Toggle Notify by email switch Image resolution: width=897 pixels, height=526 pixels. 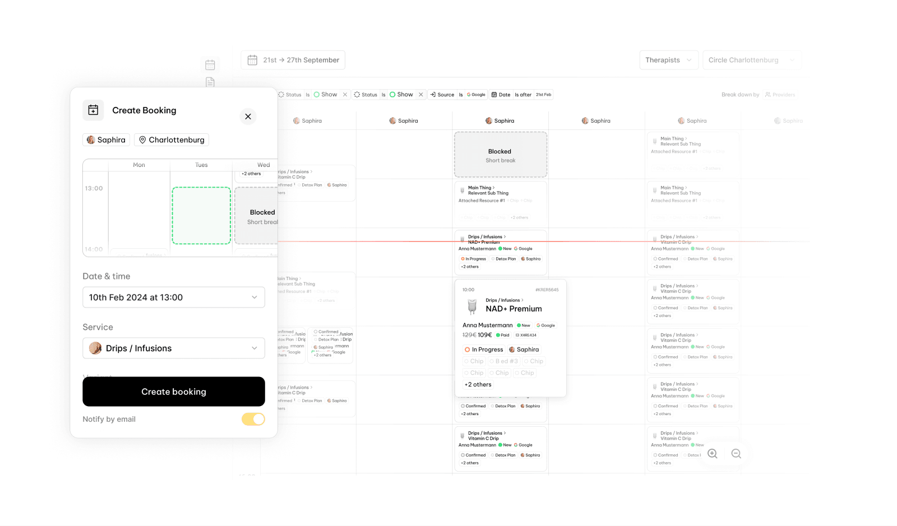coord(253,419)
